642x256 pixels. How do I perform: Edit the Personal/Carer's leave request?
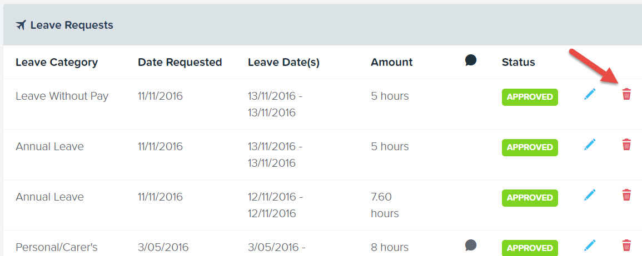tap(590, 245)
